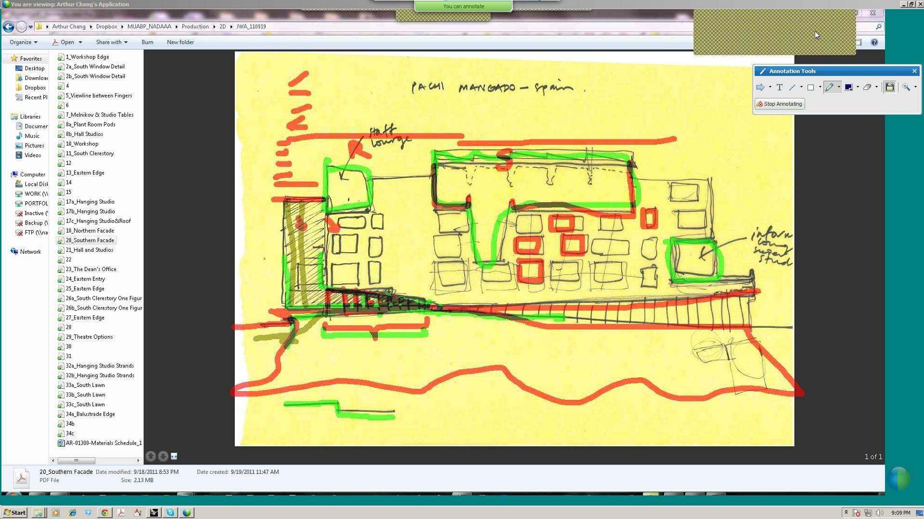924x519 pixels.
Task: Expand eraser options dropdown
Action: pyautogui.click(x=876, y=87)
